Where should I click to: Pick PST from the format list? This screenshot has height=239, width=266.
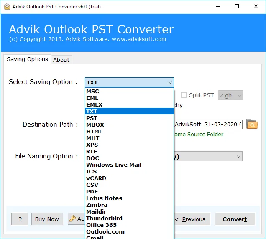point(129,118)
